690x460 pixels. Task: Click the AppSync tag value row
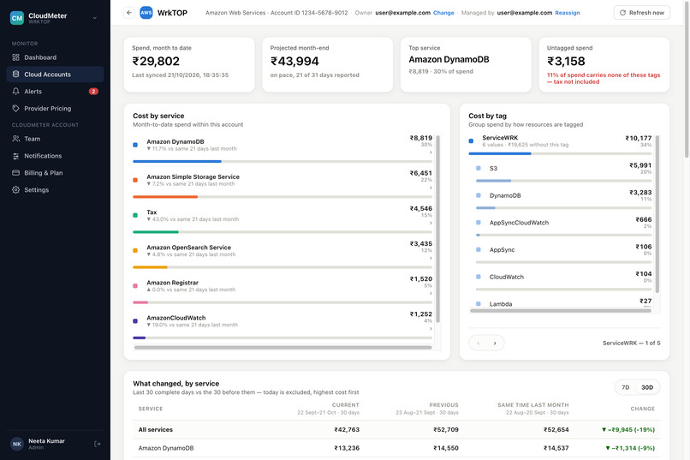click(x=563, y=254)
